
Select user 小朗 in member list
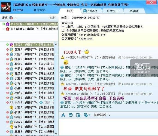[34, 93]
